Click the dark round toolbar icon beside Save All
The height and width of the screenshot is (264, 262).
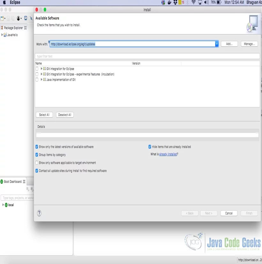[18, 18]
